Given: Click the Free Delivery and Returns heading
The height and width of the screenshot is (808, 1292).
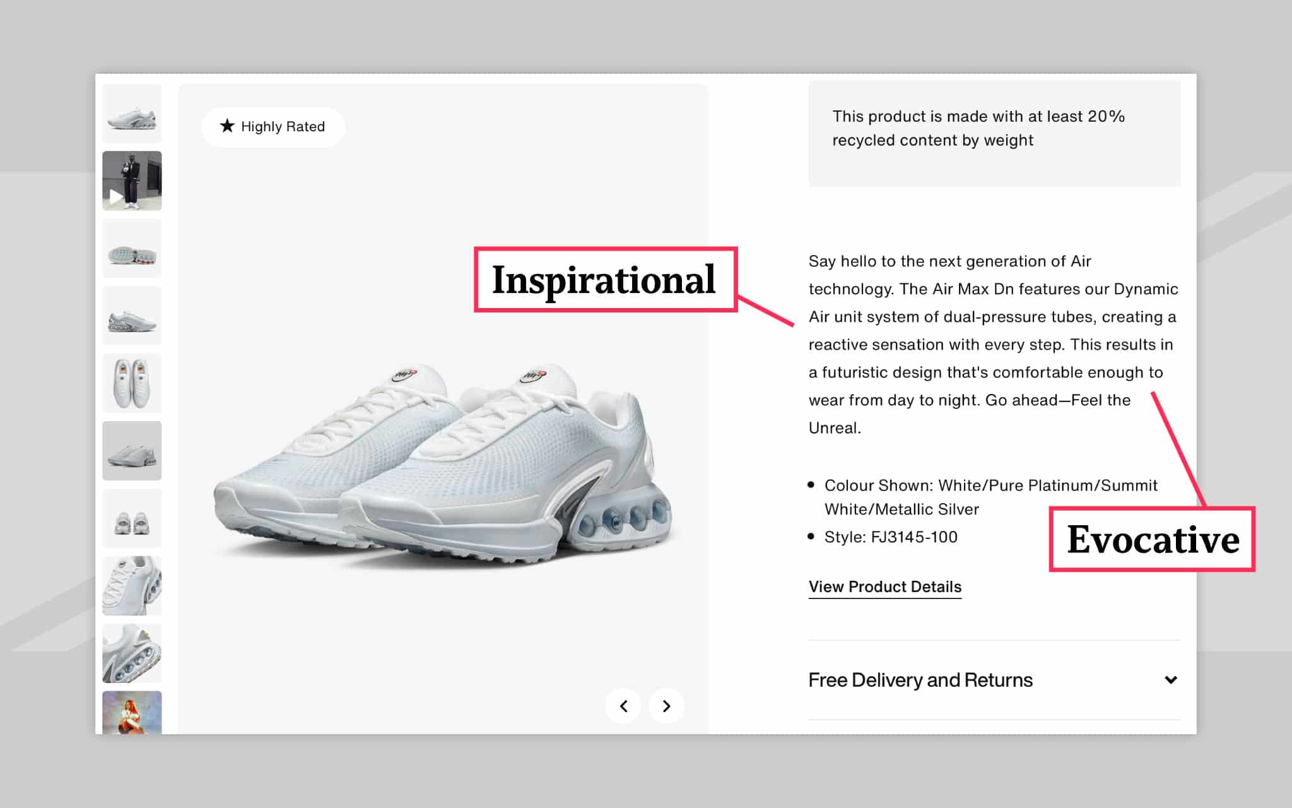Looking at the screenshot, I should point(920,680).
